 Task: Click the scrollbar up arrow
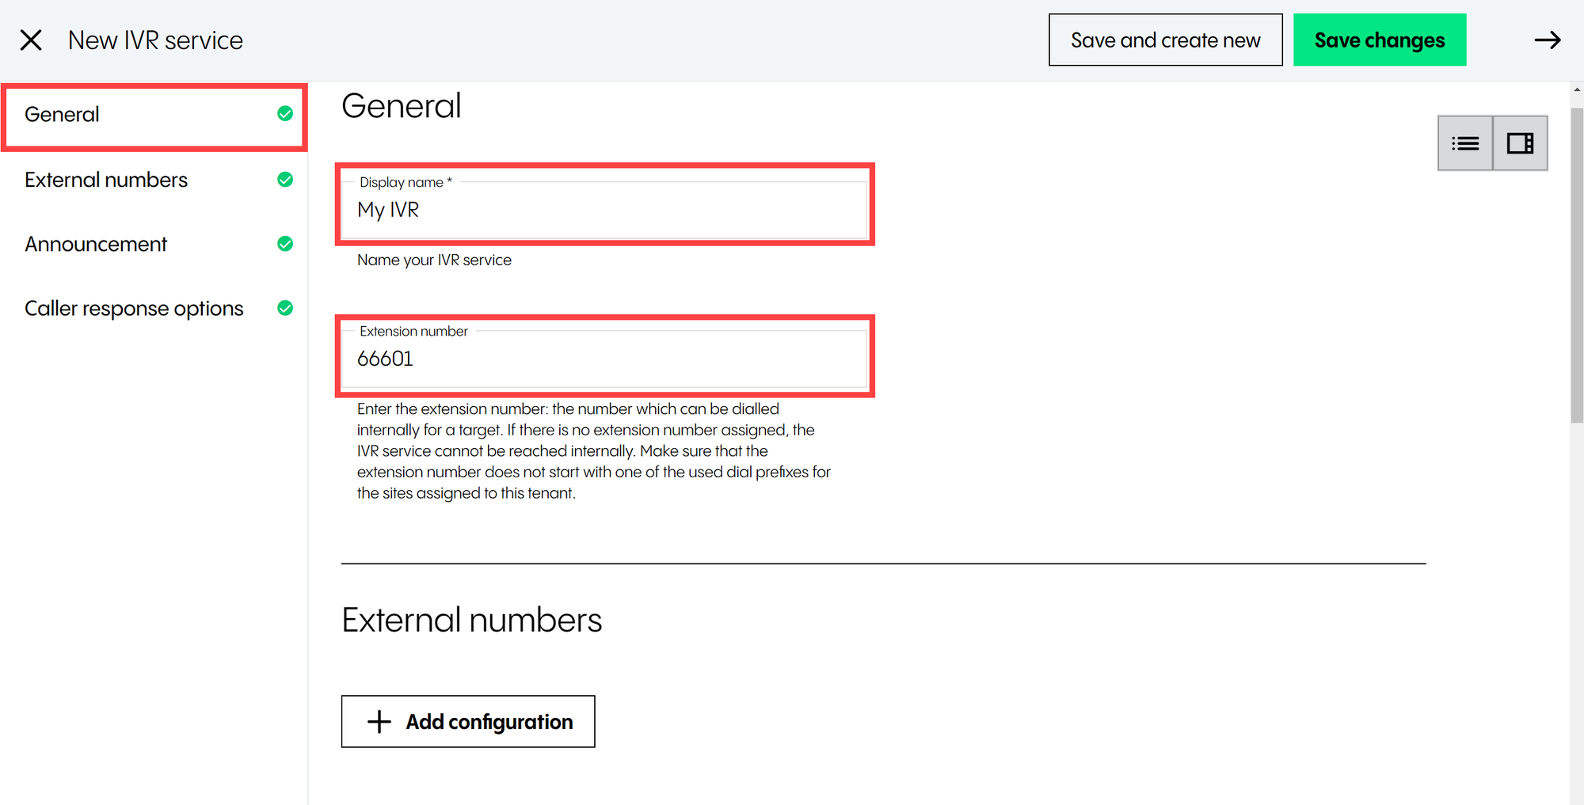tap(1576, 89)
